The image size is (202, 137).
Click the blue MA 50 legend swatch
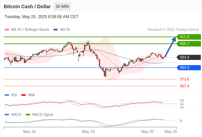tap(55, 30)
